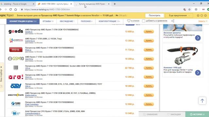Click the GSM10 store logo
Screen dimensions: 209x117
16,58
